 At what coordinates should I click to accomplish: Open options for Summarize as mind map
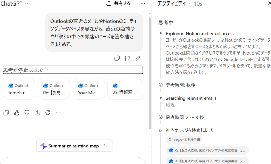pyautogui.click(x=104, y=146)
